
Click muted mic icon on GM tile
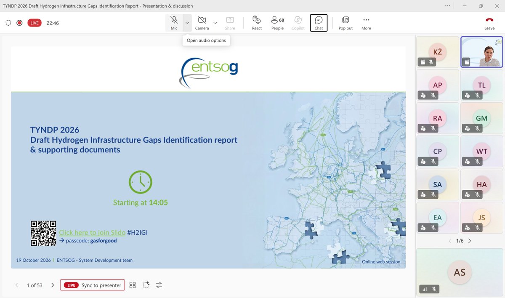(x=477, y=128)
